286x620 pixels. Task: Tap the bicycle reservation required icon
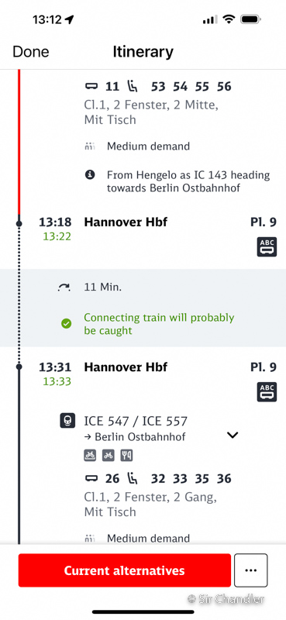coord(90,456)
